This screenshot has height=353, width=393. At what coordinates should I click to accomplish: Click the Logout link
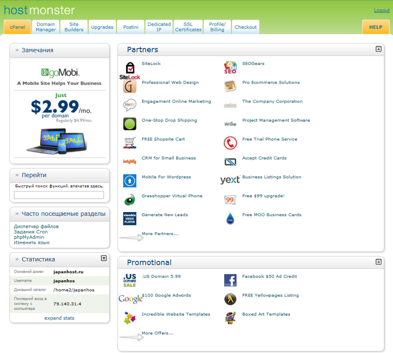click(x=382, y=10)
